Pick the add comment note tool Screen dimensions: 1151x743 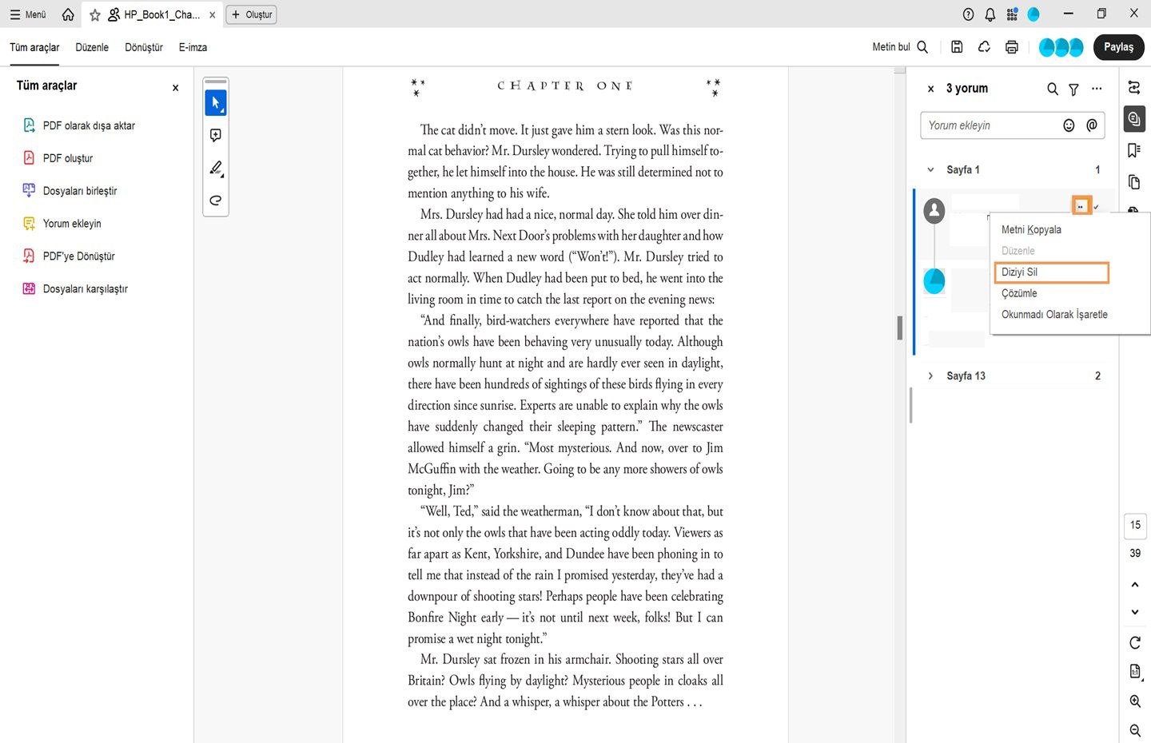pyautogui.click(x=216, y=135)
